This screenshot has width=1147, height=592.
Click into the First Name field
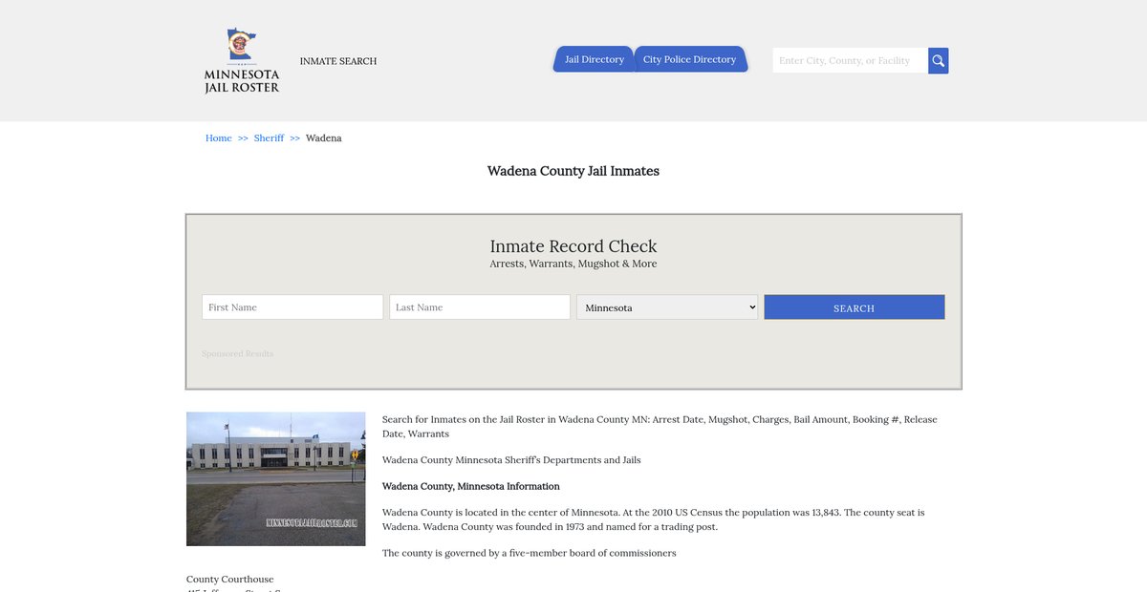pos(292,307)
